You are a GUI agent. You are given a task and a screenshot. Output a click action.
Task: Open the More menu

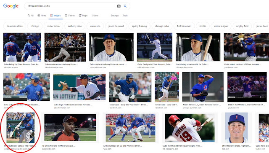click(x=95, y=16)
